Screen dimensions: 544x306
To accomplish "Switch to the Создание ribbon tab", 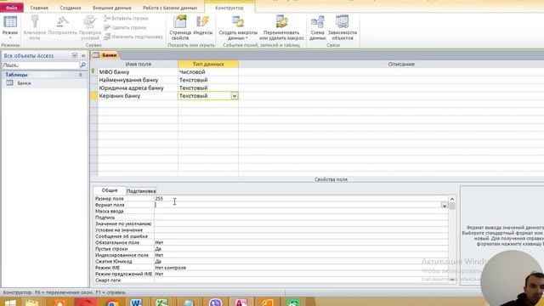I will point(71,8).
